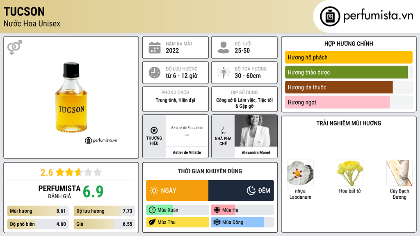This screenshot has width=420, height=236.
Task: Click the sillage icon beside Độ toả hương
Action: [224, 73]
